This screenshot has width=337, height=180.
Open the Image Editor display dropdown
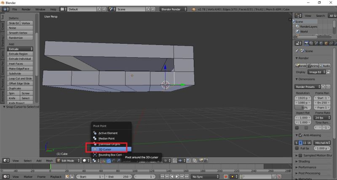tap(317, 72)
